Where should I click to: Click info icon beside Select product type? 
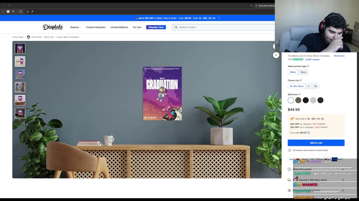tap(308, 66)
